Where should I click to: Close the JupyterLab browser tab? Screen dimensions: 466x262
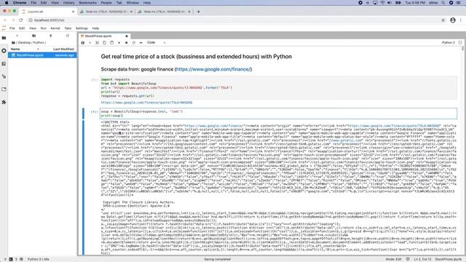pyautogui.click(x=73, y=12)
